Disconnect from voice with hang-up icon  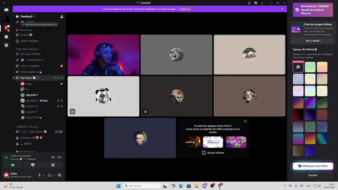(59, 157)
